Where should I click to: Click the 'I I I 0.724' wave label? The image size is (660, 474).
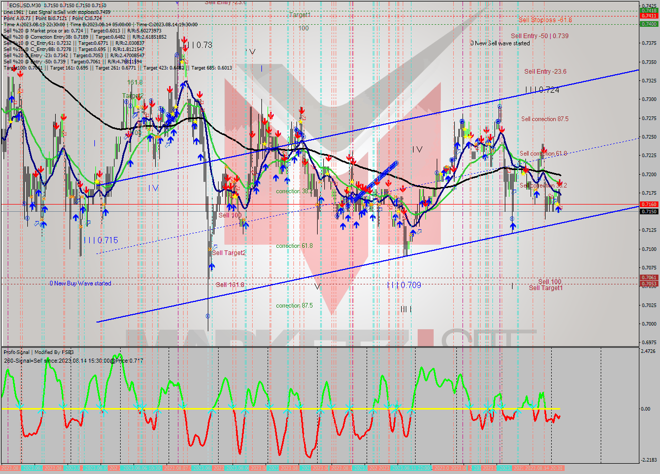coord(542,90)
